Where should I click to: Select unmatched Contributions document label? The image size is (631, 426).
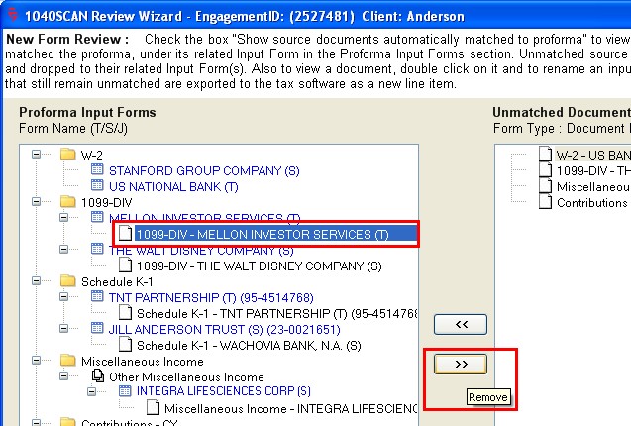[x=592, y=202]
